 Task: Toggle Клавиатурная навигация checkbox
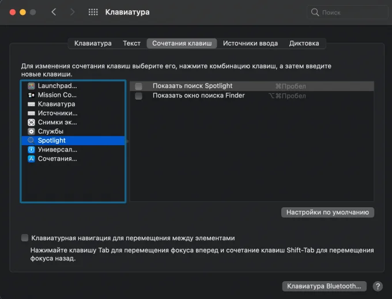click(x=25, y=238)
